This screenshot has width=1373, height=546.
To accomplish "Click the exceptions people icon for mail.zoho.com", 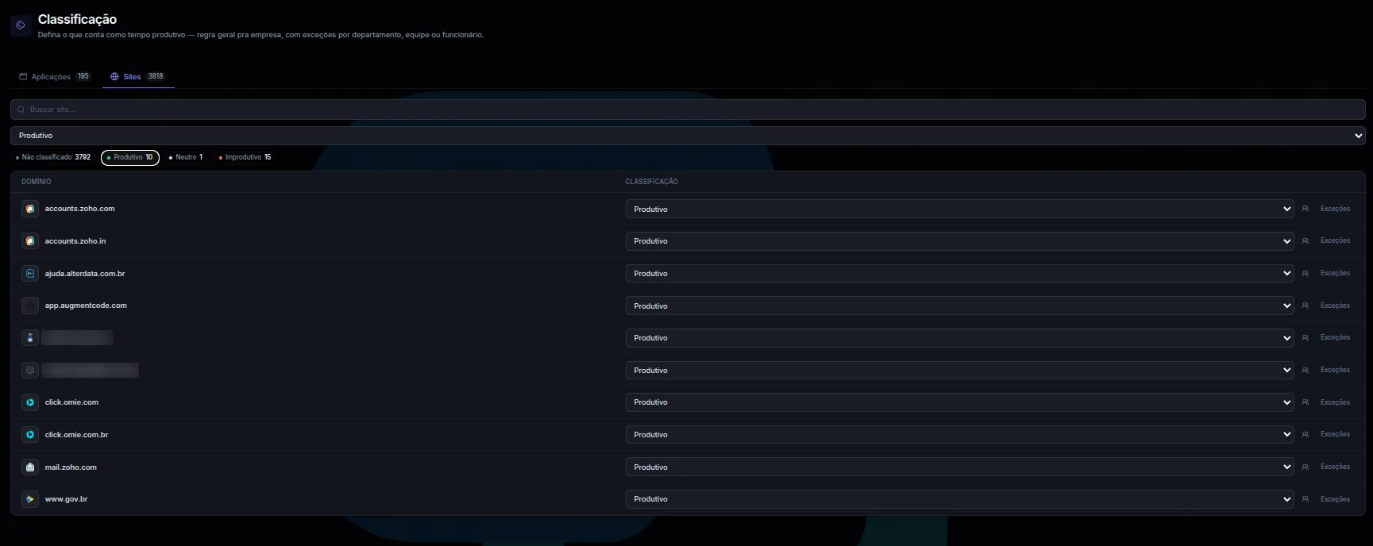I will [x=1305, y=467].
